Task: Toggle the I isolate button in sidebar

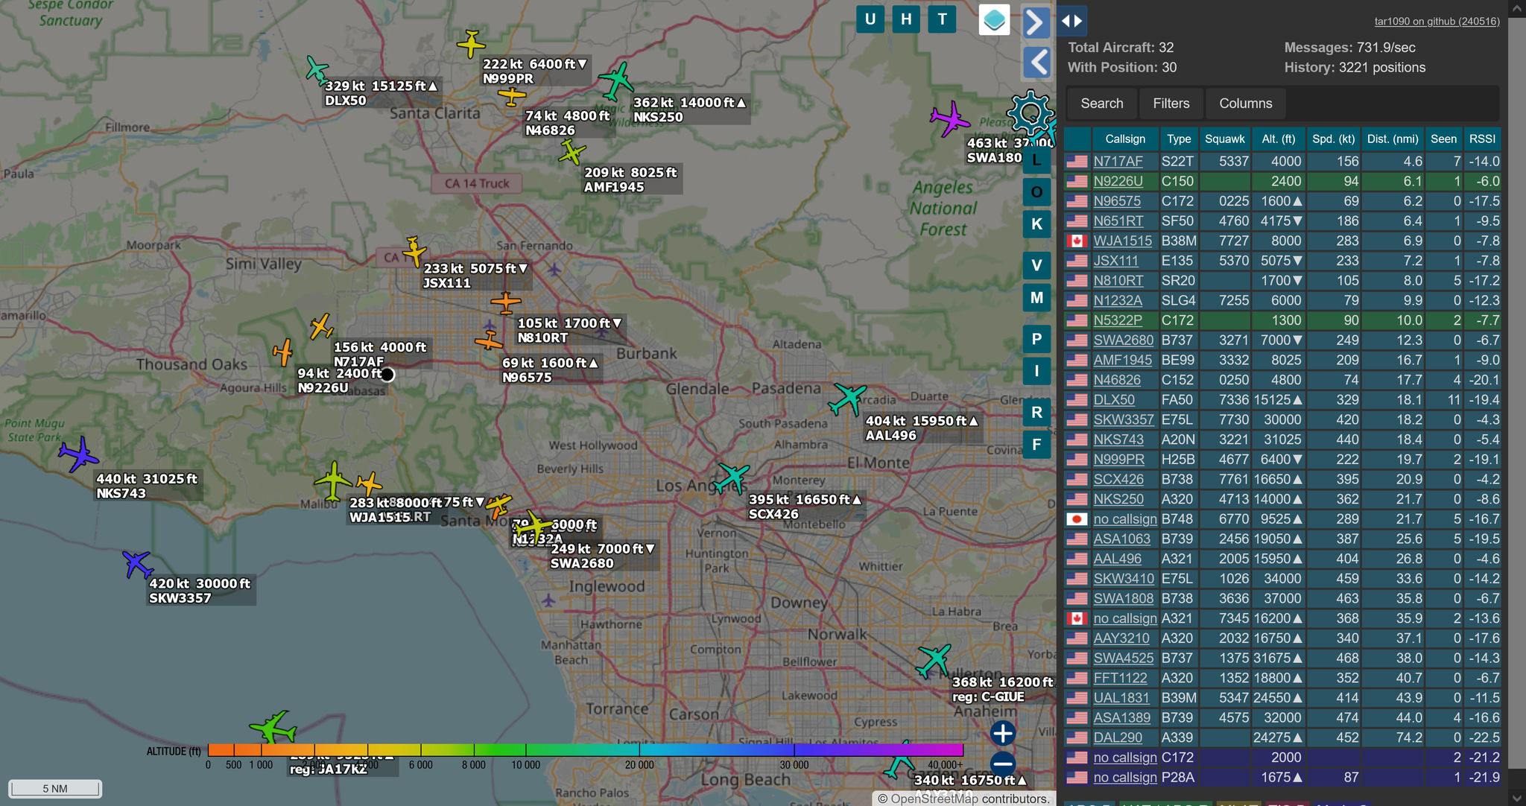Action: (x=1036, y=370)
